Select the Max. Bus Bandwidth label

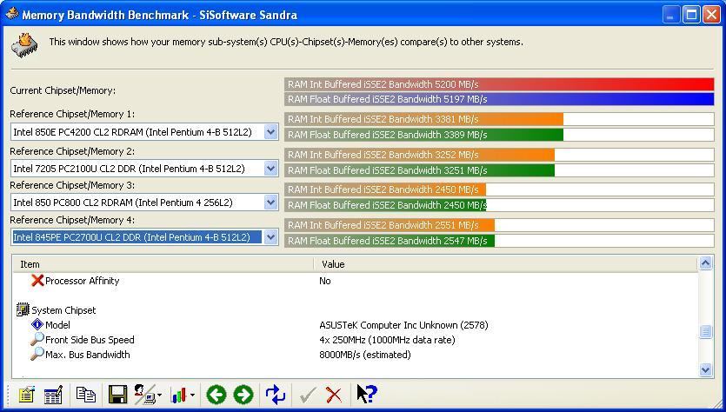tap(88, 355)
